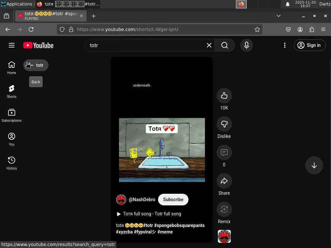
Task: Expand the list all tabs chevron
Action: point(279,16)
